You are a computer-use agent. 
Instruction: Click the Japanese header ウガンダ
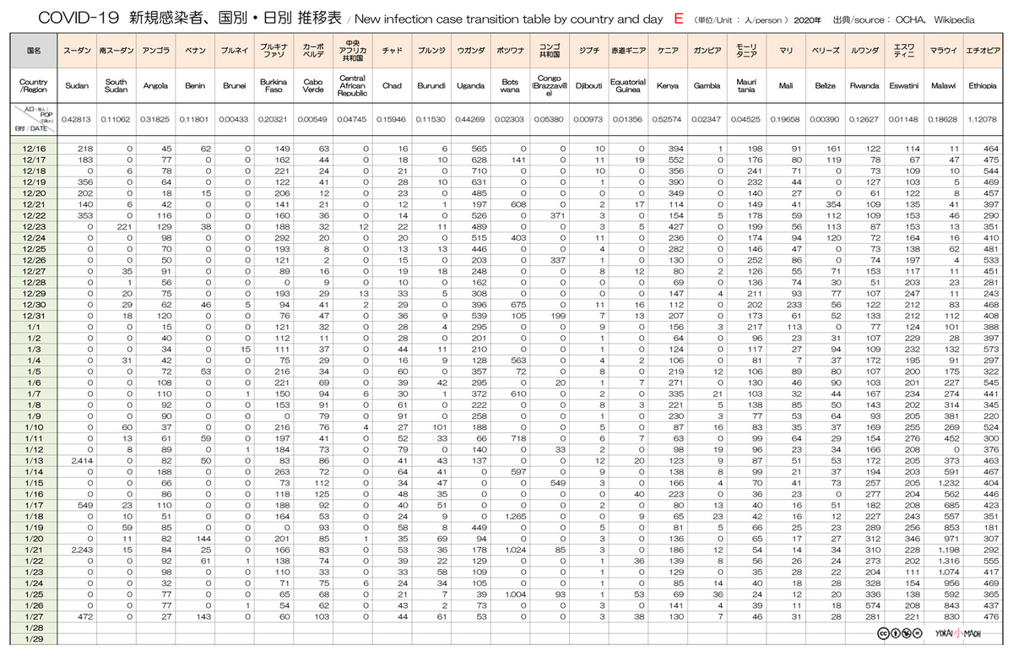(x=470, y=51)
